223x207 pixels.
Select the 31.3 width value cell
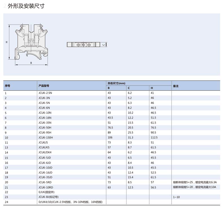[130, 138]
